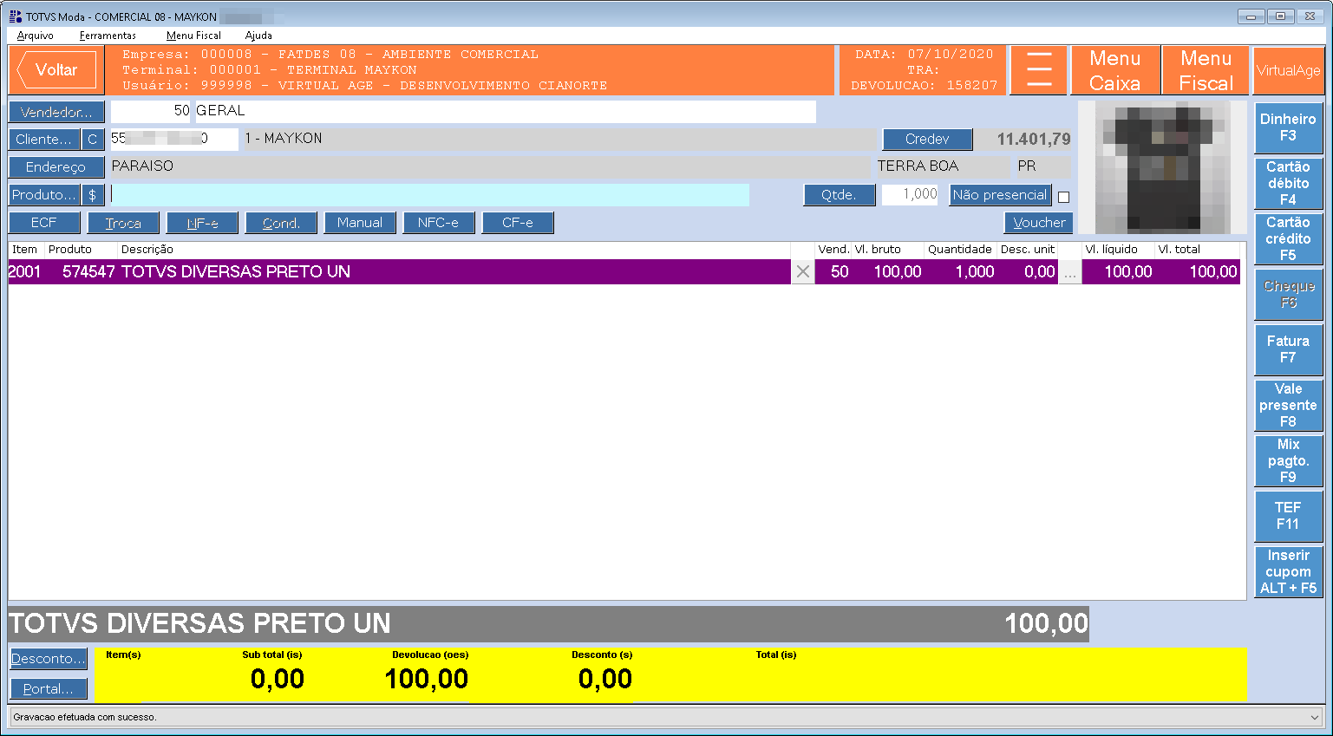
Task: Click the Descrição column header
Action: tap(454, 250)
